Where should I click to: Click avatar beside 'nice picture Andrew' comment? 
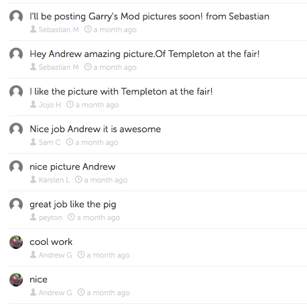[x=16, y=166]
